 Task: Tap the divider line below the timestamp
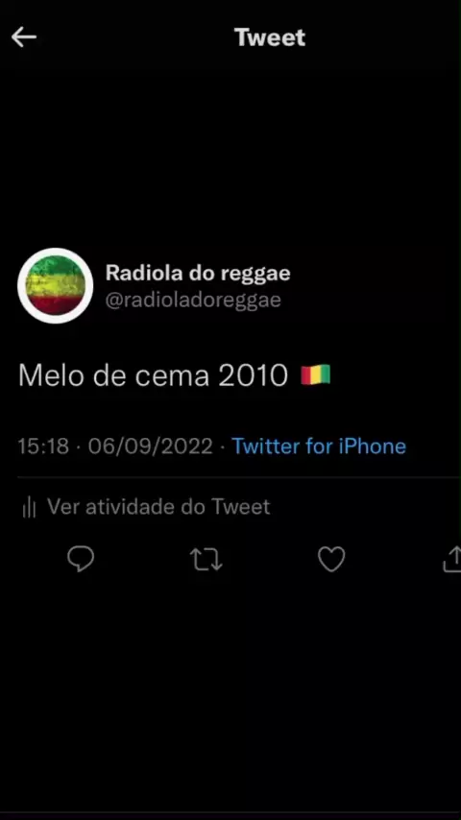point(239,477)
